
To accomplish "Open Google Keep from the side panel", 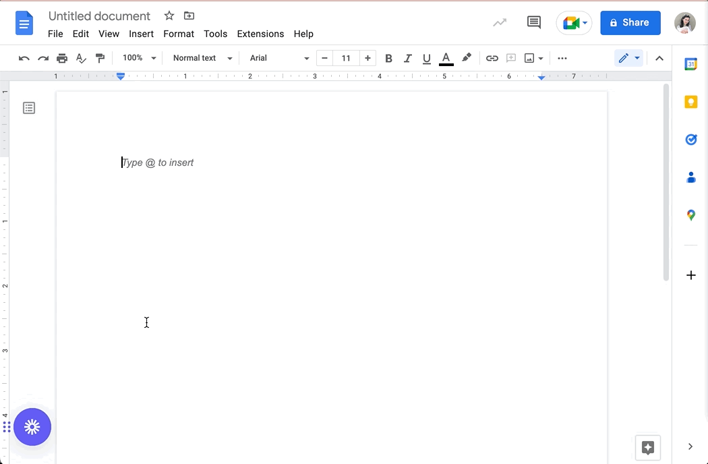I will pos(690,101).
